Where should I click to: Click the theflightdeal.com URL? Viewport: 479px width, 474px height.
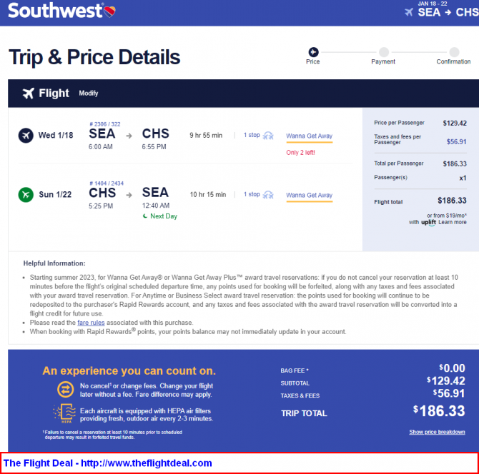(x=147, y=463)
